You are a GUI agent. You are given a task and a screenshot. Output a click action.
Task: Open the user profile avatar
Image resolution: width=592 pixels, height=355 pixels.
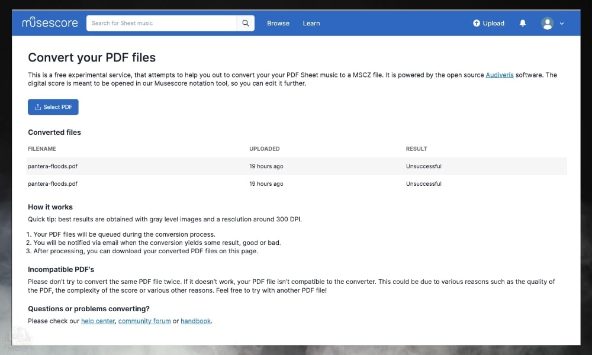point(547,24)
